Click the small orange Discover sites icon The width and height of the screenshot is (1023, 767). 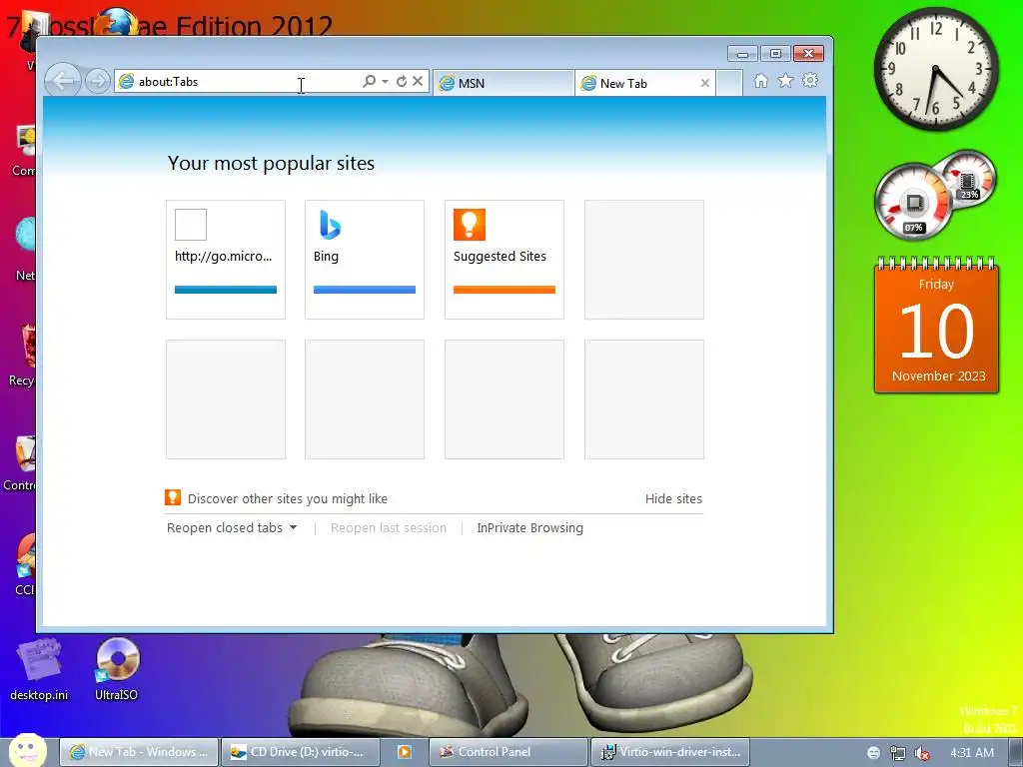click(173, 497)
